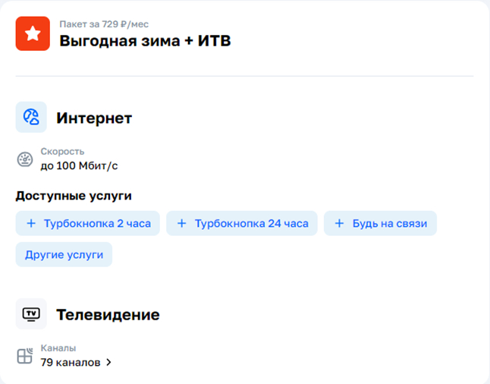The image size is (490, 384).
Task: Click the Доступные услуги heading
Action: (x=74, y=196)
